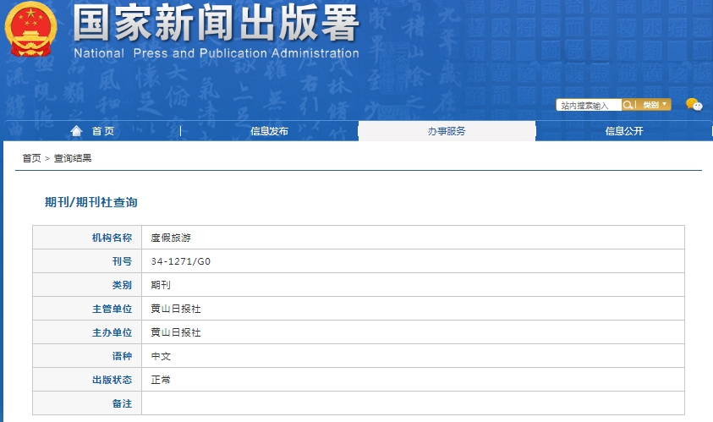Click the 国家新闻出版署 site title
The height and width of the screenshot is (422, 713).
pyautogui.click(x=216, y=25)
